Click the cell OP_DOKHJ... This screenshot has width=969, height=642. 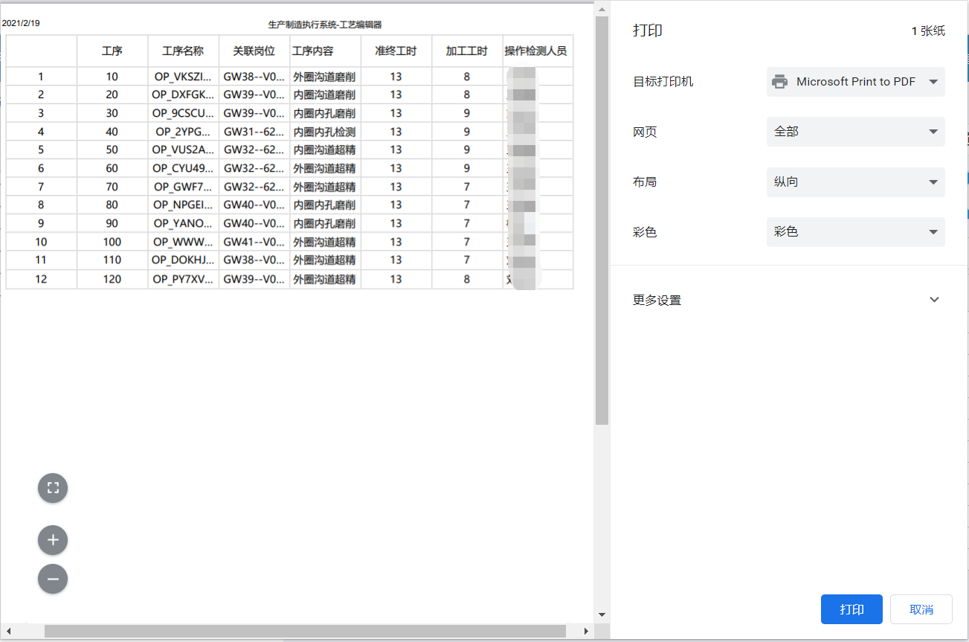183,260
